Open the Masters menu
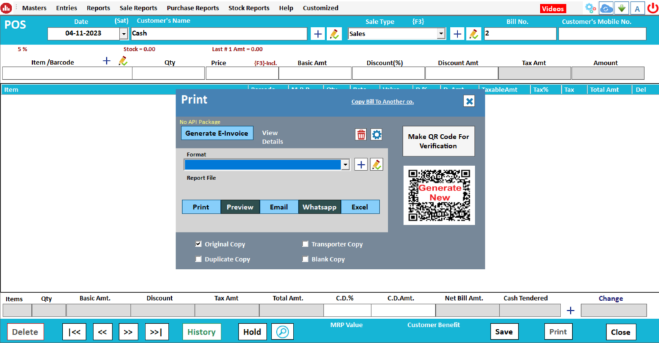This screenshot has height=343, width=659. point(34,8)
